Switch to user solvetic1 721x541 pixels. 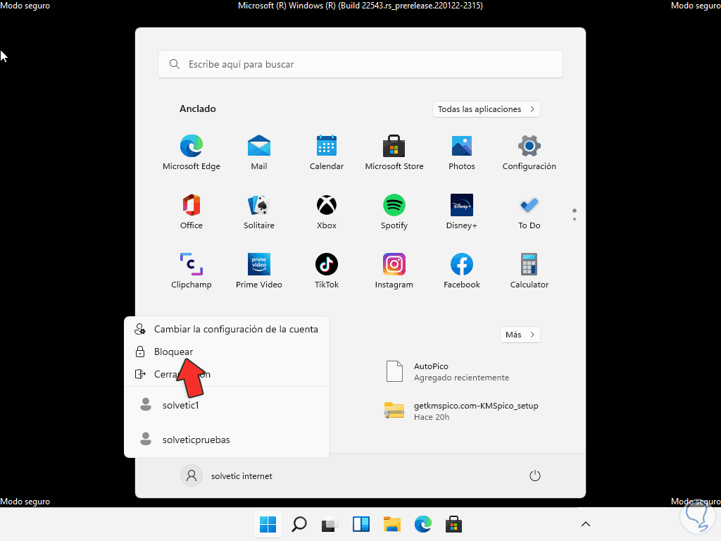coord(227,405)
